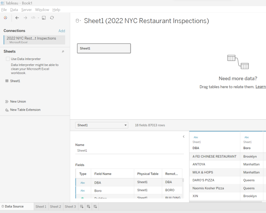
Task: Open the Data menu
Action: (x=14, y=10)
